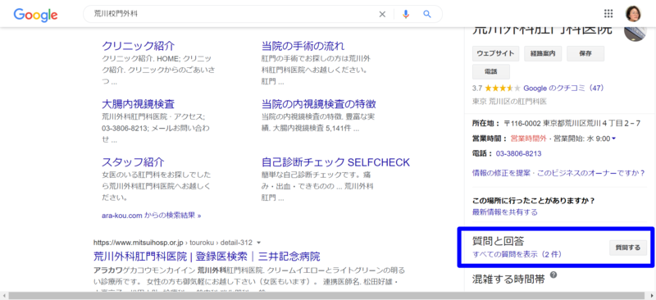
Task: Clear the search box with X icon
Action: pos(382,14)
